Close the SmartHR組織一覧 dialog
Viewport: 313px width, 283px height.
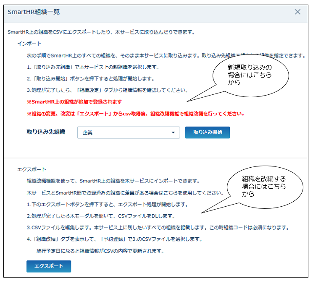coord(297,12)
